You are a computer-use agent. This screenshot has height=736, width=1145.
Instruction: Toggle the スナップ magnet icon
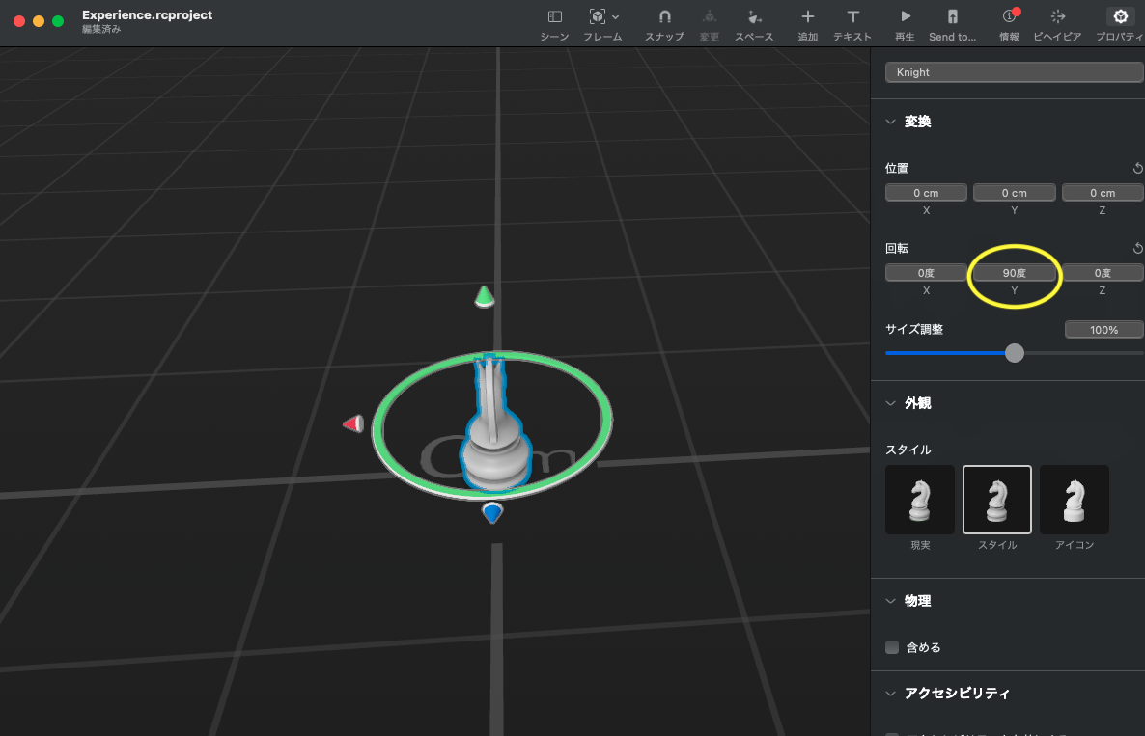[x=664, y=16]
